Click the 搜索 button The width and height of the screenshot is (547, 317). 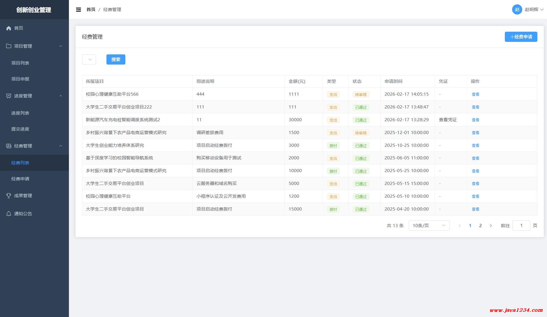(116, 60)
